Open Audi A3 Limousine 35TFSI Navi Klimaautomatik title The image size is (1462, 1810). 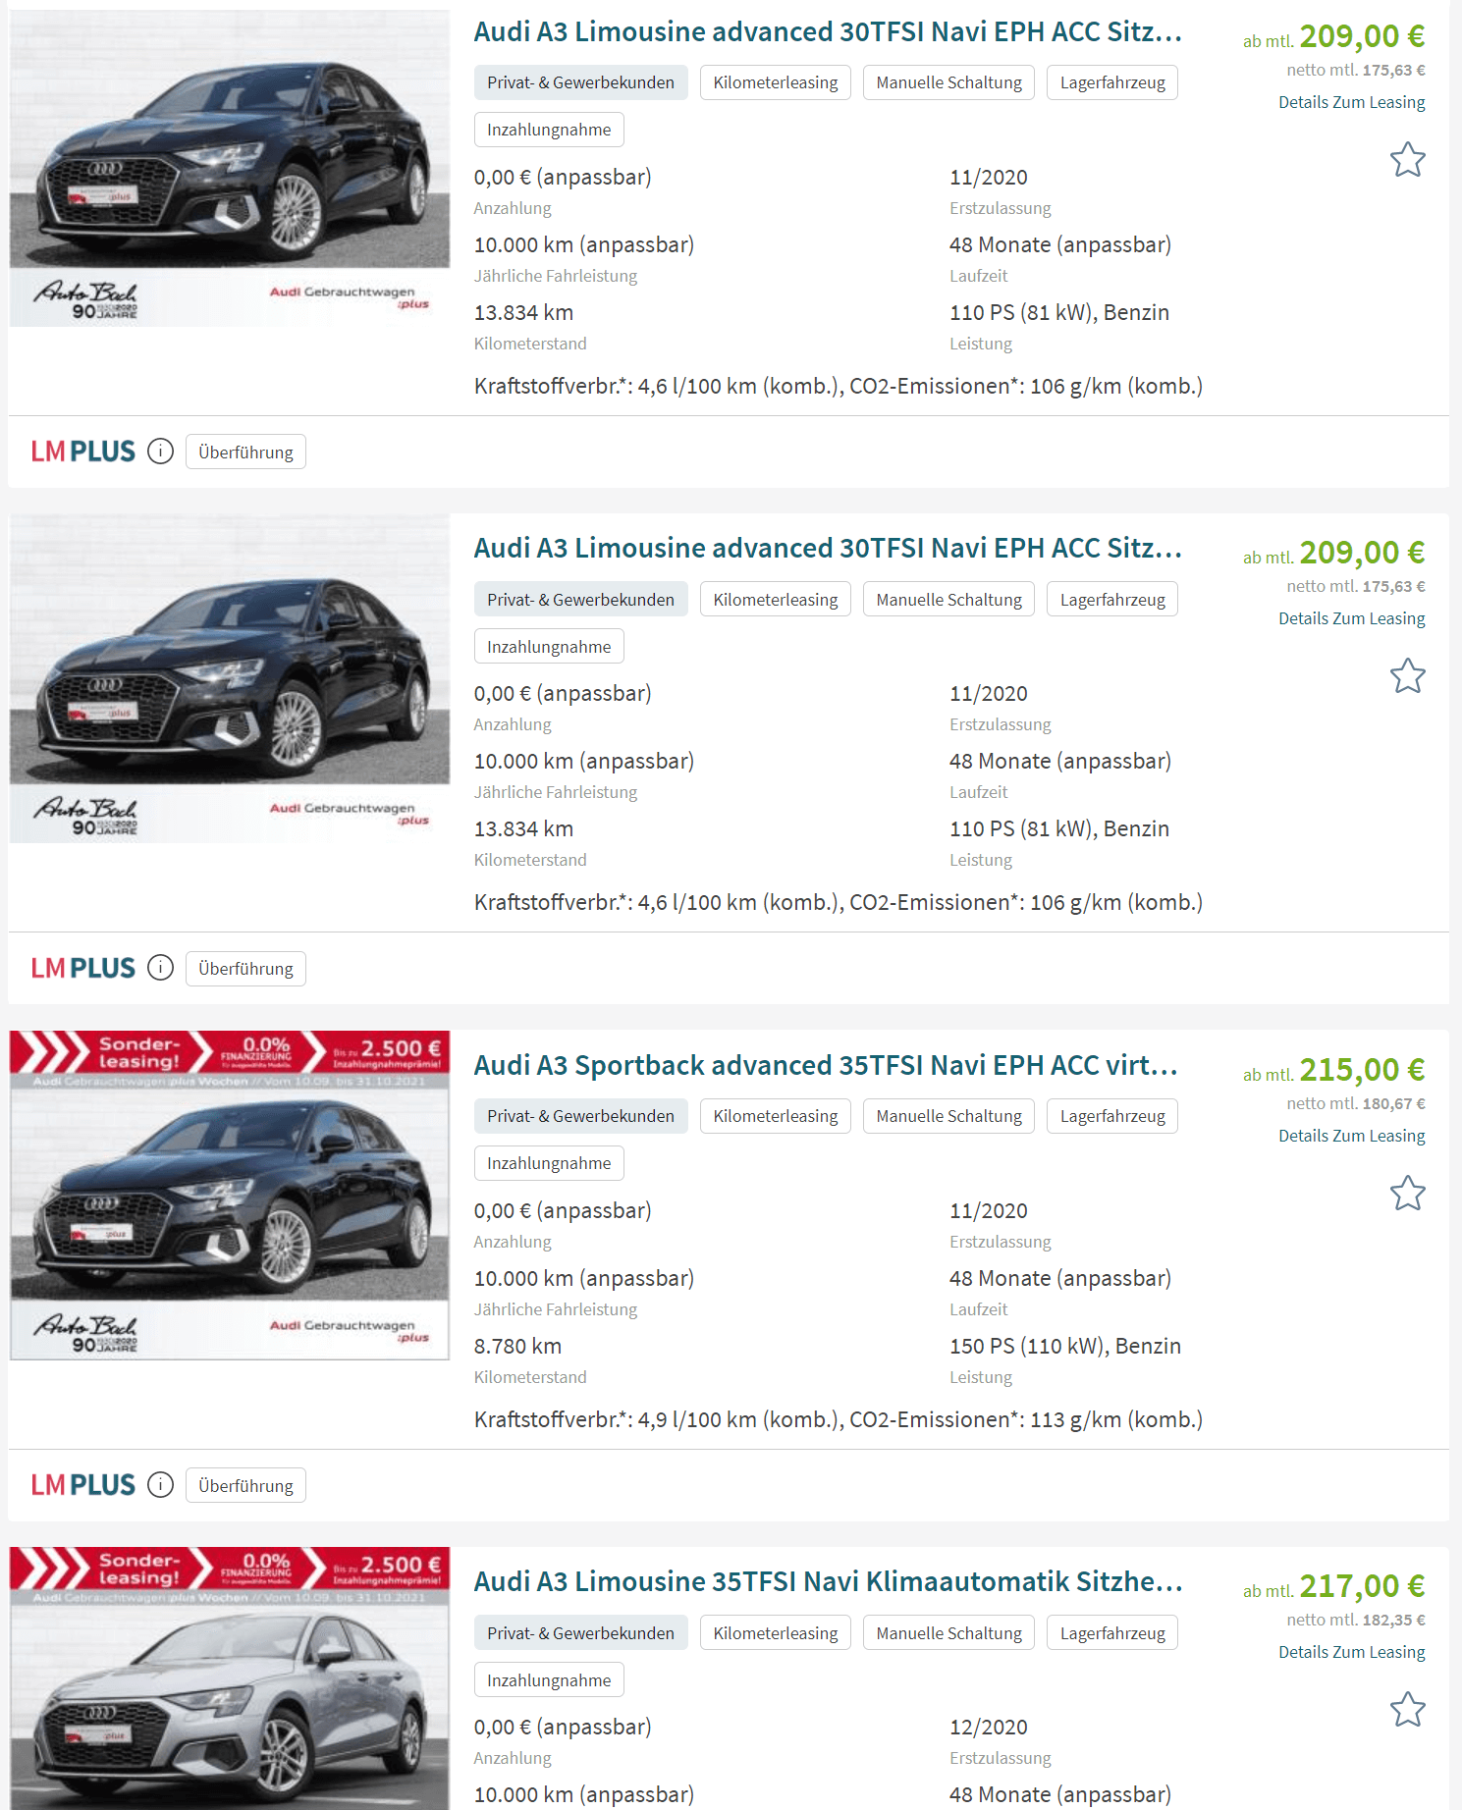[828, 1581]
